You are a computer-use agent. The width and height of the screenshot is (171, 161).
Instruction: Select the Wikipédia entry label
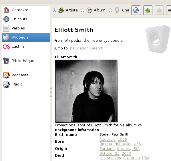coord(20,37)
